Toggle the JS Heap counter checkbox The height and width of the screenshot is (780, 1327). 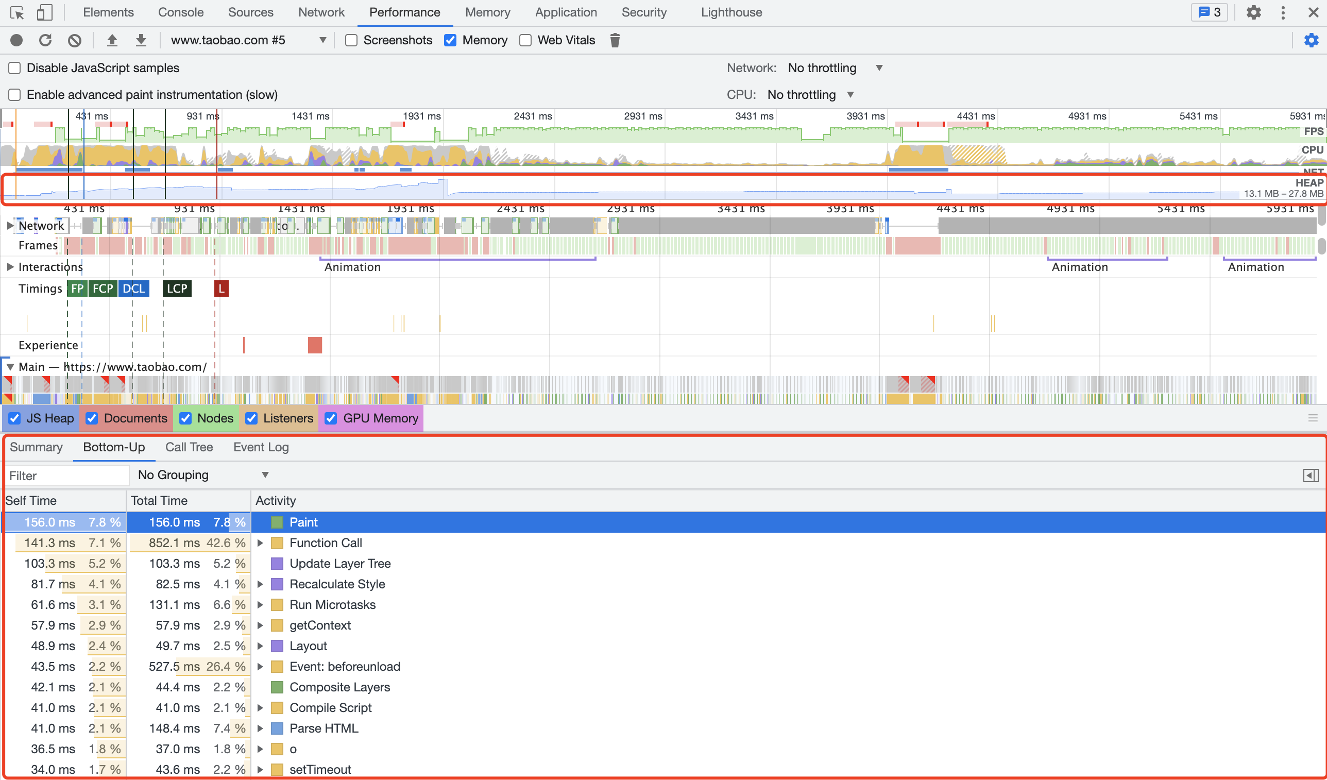(x=15, y=418)
